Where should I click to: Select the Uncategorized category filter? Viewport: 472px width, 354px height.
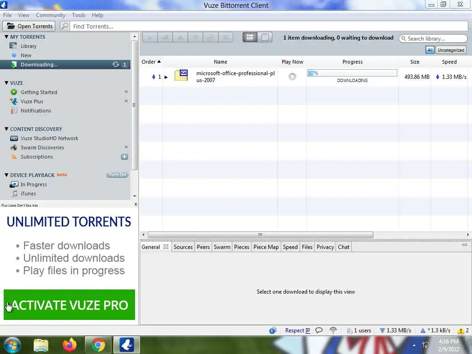tap(451, 50)
